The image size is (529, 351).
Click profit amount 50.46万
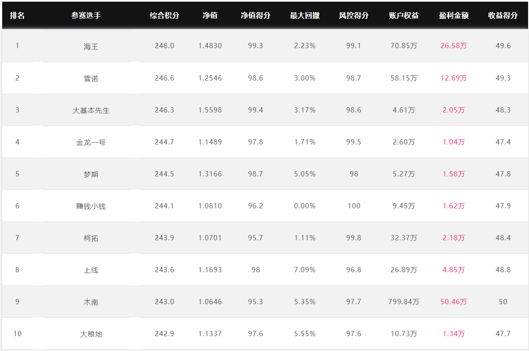tap(454, 302)
